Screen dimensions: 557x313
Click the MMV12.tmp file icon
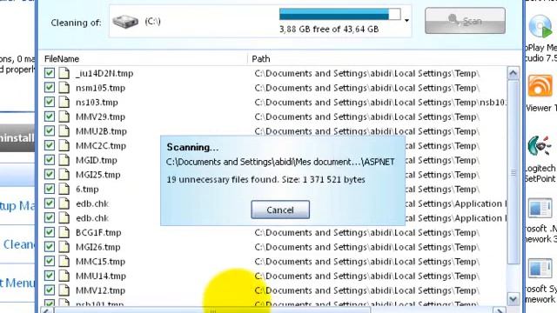[x=64, y=290]
